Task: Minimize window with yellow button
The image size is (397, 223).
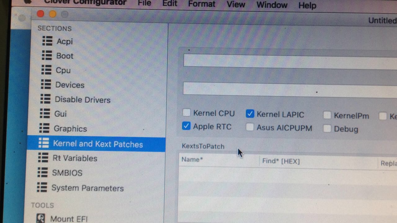Action: pyautogui.click(x=52, y=14)
